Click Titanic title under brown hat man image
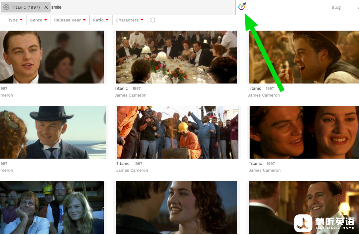This screenshot has width=359, height=235. [254, 89]
